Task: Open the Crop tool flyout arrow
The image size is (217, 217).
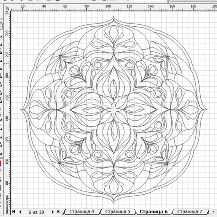Action: 1,45
